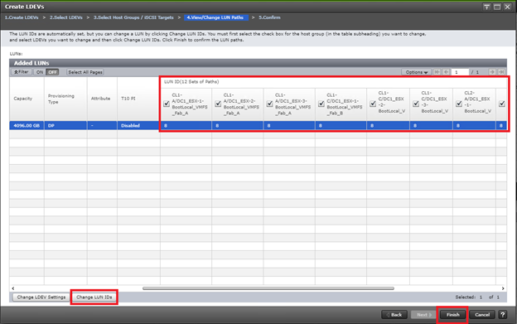The width and height of the screenshot is (517, 324).
Task: Click LUN ID(12 Sets of Paths) header
Action: point(191,82)
